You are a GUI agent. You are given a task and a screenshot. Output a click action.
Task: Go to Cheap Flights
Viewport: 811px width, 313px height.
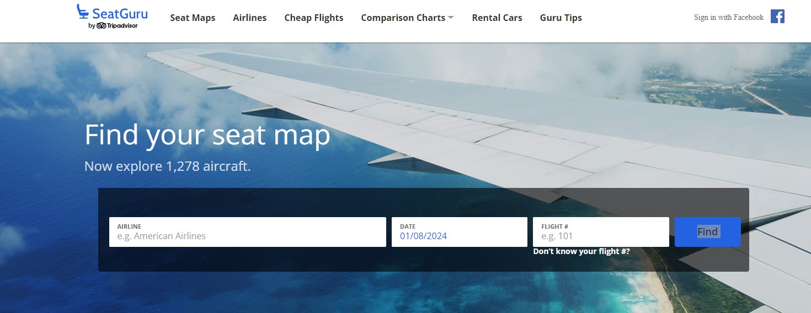(313, 18)
